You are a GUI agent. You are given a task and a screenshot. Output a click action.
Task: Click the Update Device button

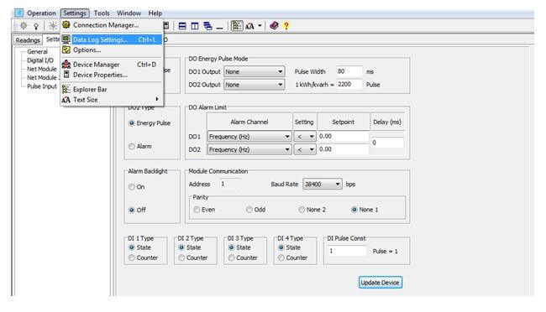[x=381, y=283]
